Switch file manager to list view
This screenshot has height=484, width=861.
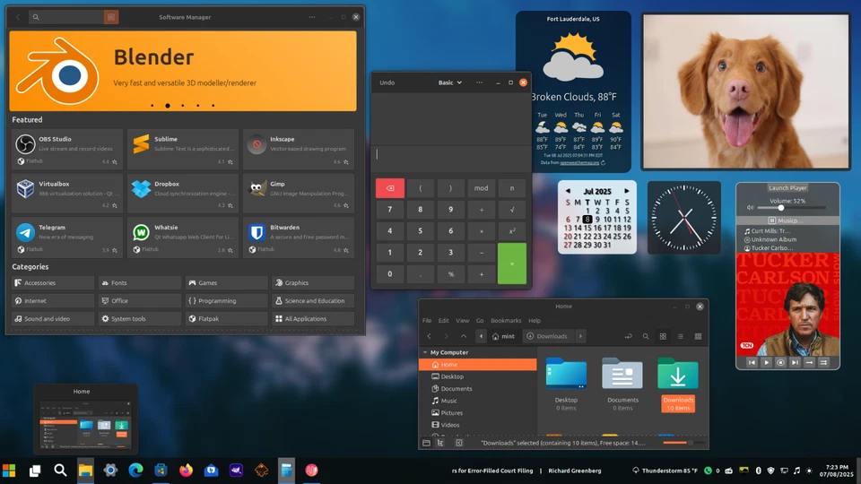point(680,336)
